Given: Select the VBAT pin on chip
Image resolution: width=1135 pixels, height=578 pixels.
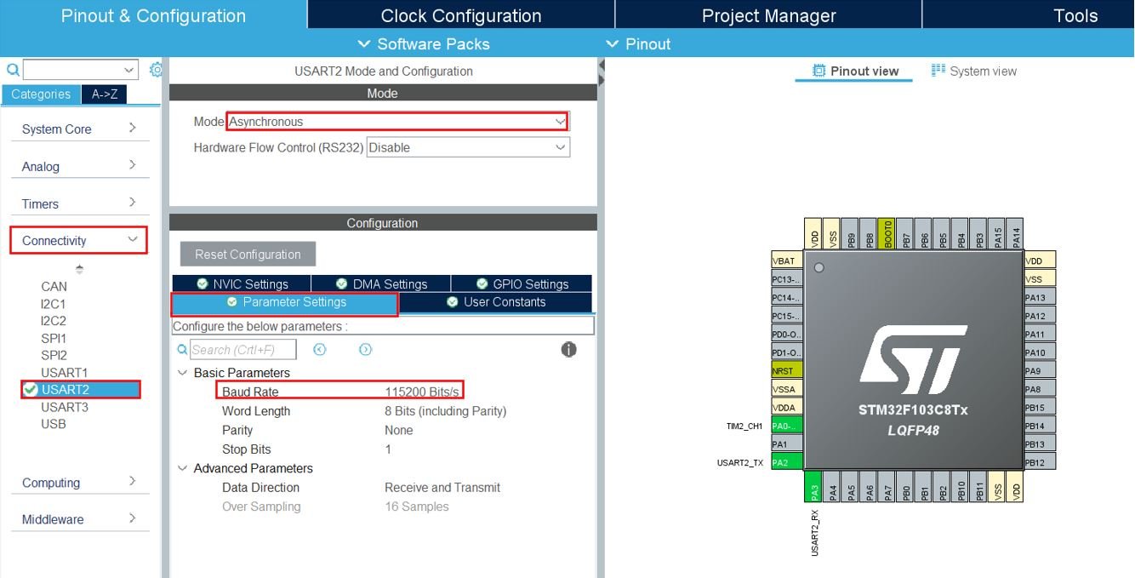Looking at the screenshot, I should [x=787, y=260].
